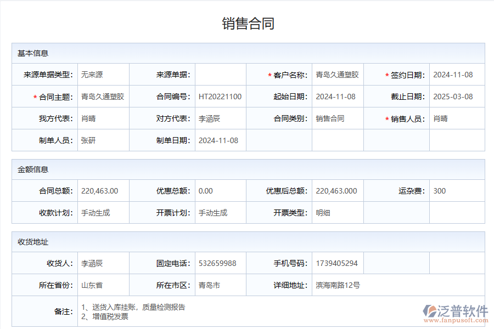Edit the 详细地址 field 滨海南路12号
This screenshot has height=329, width=494.
[338, 285]
